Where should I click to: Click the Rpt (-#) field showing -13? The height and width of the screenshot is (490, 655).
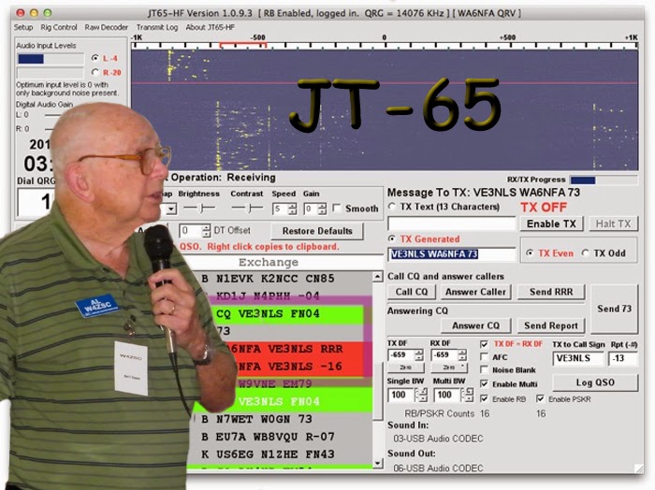[x=623, y=358]
